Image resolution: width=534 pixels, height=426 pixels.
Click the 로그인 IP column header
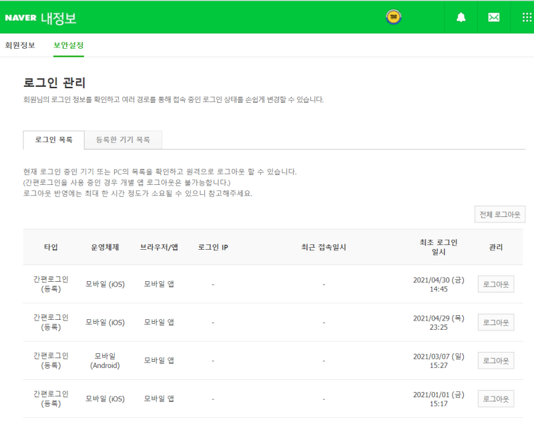tap(213, 247)
